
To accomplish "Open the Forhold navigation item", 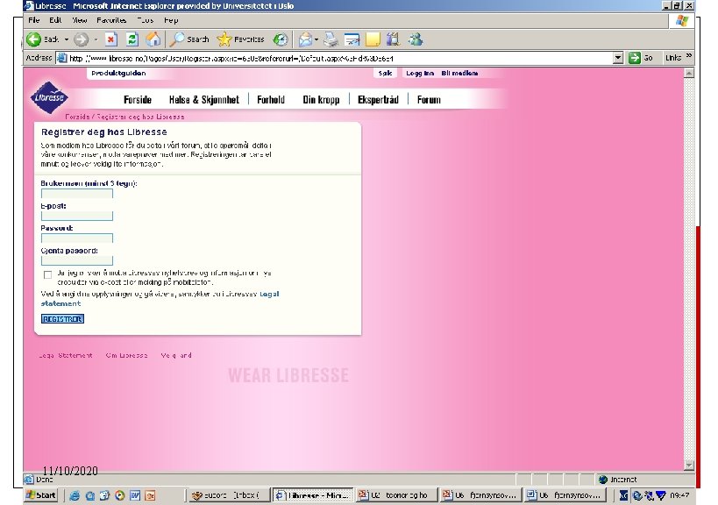I will pos(271,99).
